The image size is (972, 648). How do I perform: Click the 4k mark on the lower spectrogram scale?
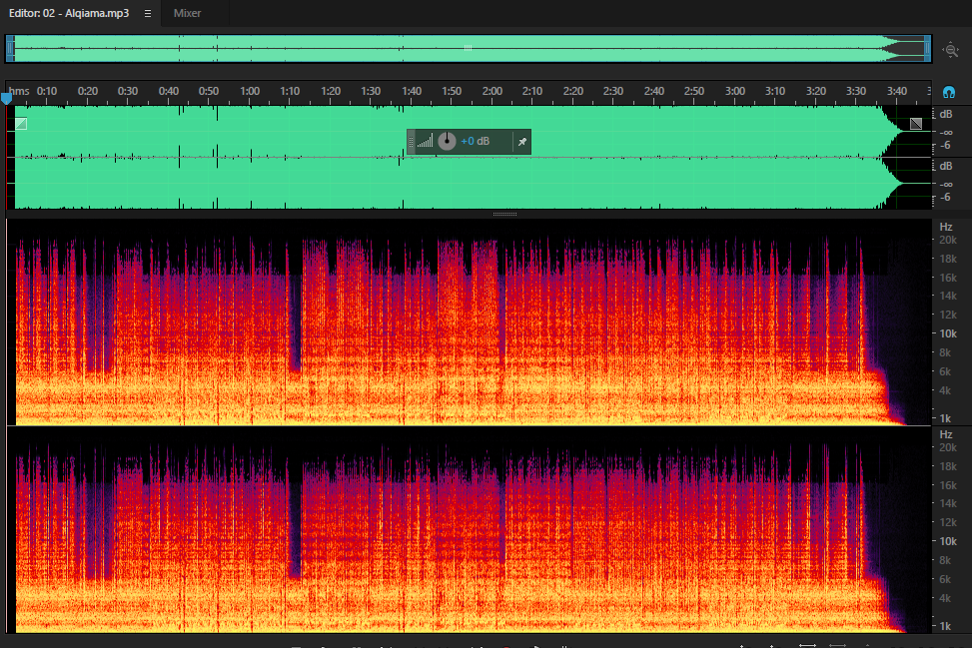[945, 598]
